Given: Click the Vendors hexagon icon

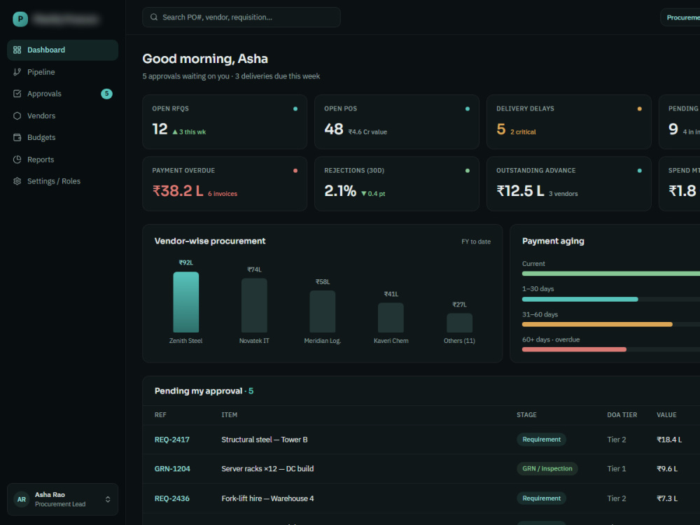Looking at the screenshot, I should [x=17, y=115].
